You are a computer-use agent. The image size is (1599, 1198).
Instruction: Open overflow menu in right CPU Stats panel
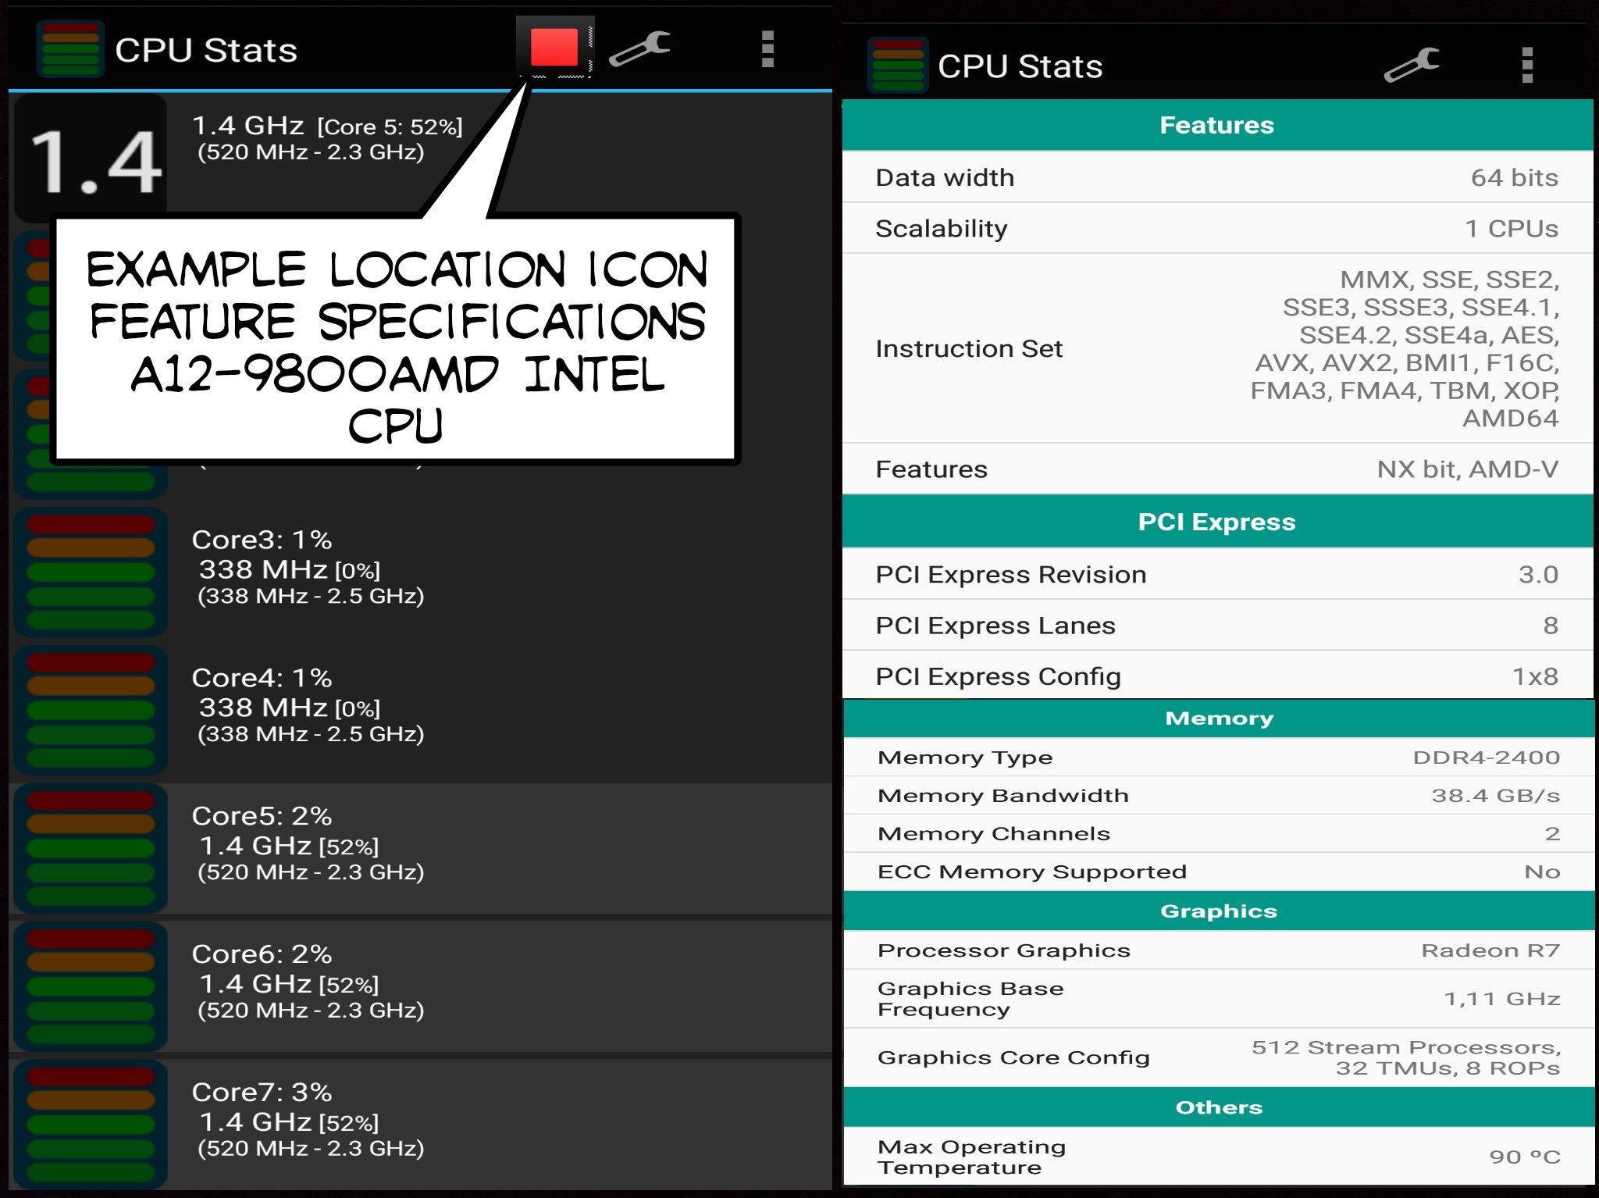pyautogui.click(x=1527, y=65)
